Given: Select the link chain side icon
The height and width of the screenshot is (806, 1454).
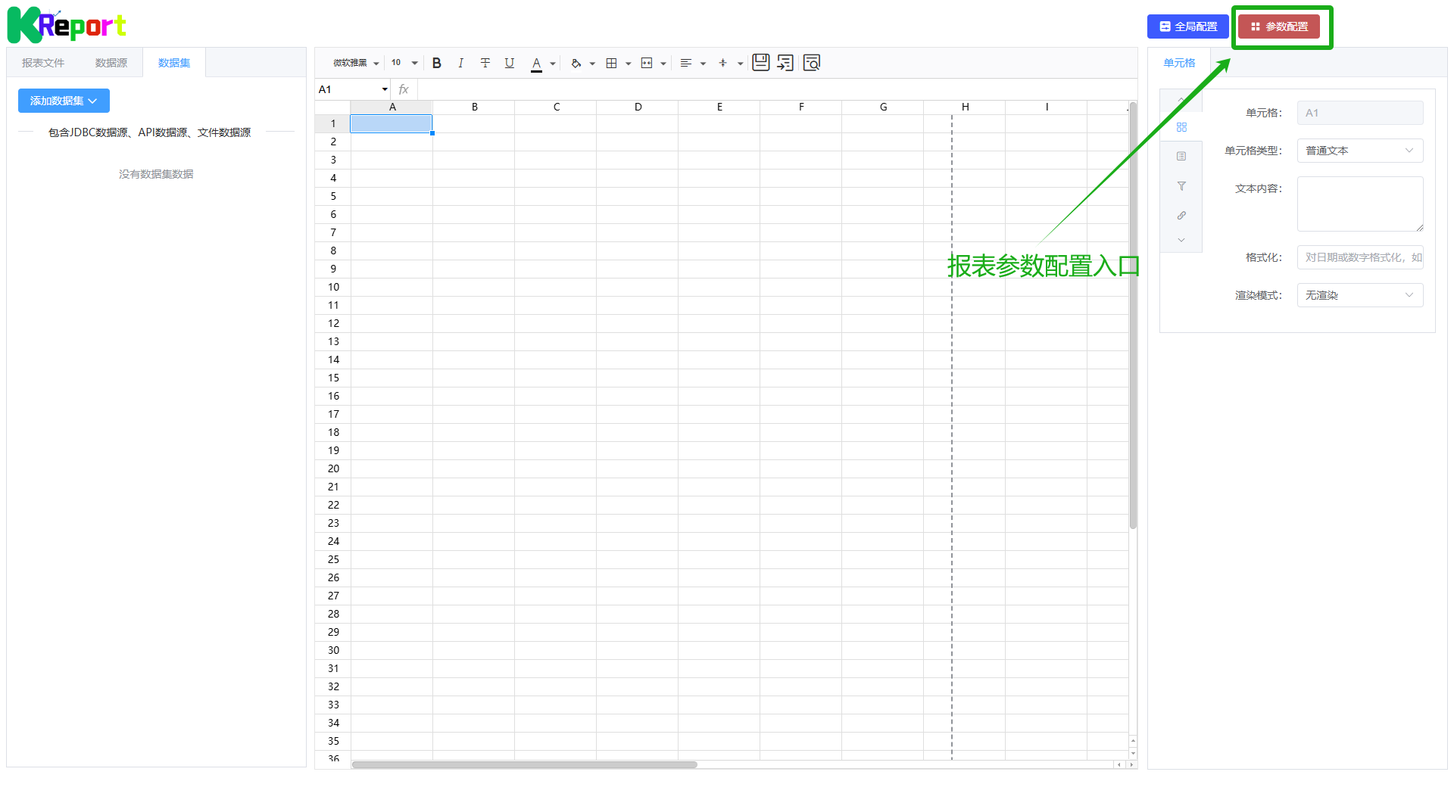Looking at the screenshot, I should (x=1181, y=216).
